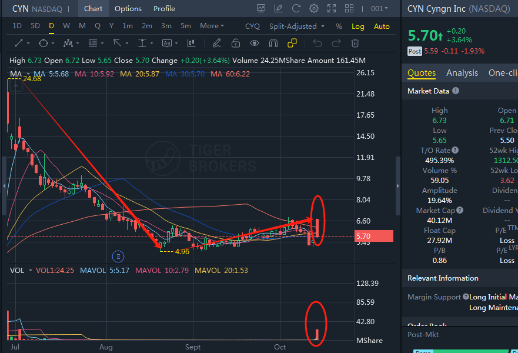This screenshot has height=353, width=518.
Task: Open chart settings gear
Action: click(314, 9)
